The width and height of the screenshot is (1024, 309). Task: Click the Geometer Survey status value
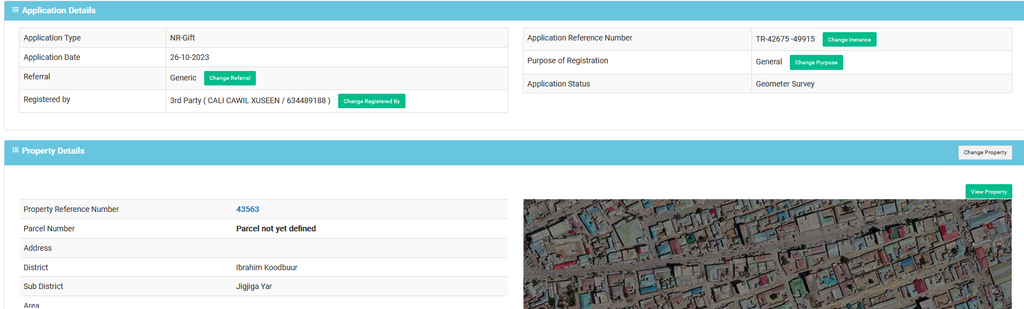click(785, 84)
